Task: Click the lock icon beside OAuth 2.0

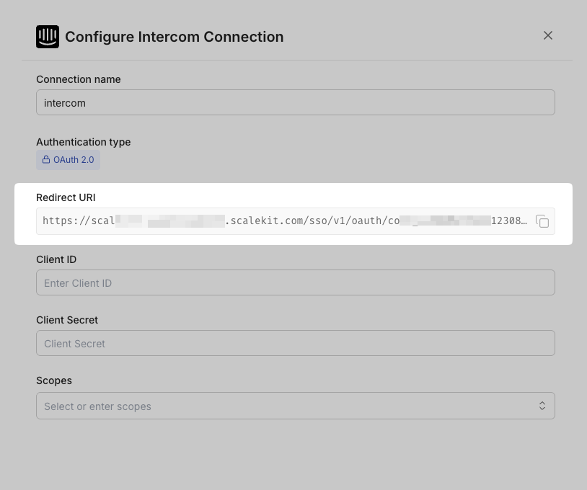Action: tap(46, 160)
